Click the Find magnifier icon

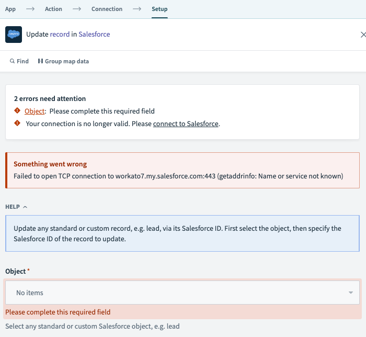(x=12, y=61)
